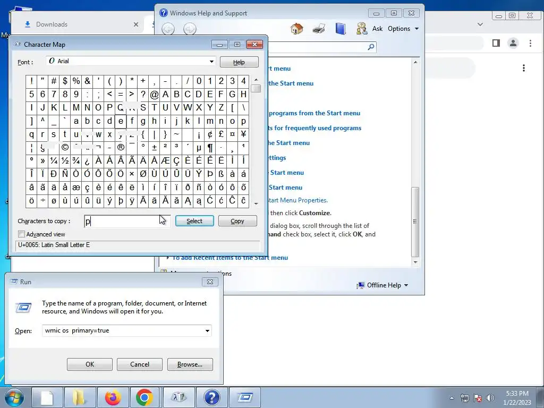
Task: Open the Windows Start button
Action: (14, 397)
